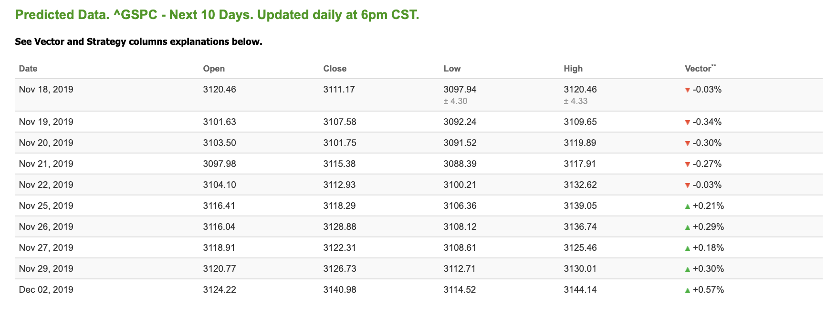Viewport: 837px width, 328px height.
Task: Select the Date column header
Action: point(28,69)
